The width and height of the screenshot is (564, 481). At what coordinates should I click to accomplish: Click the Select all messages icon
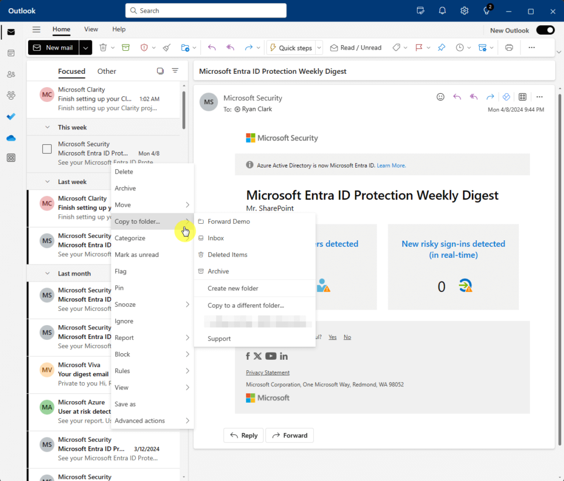click(160, 71)
